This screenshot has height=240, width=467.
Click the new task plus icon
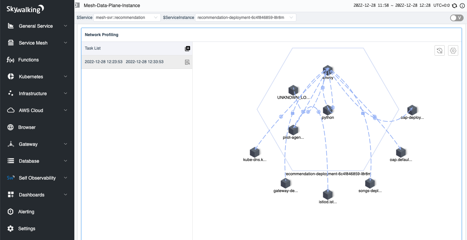click(x=188, y=49)
